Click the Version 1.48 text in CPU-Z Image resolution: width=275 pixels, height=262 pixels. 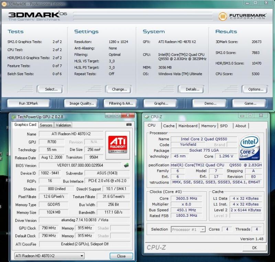(252, 239)
